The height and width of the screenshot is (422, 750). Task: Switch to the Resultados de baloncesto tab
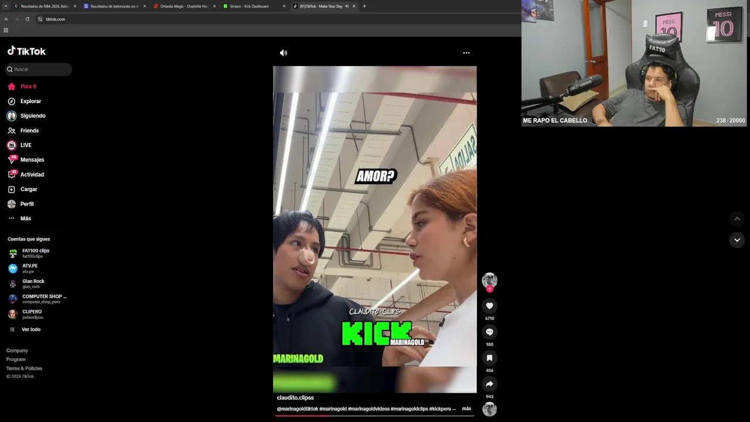click(x=114, y=6)
